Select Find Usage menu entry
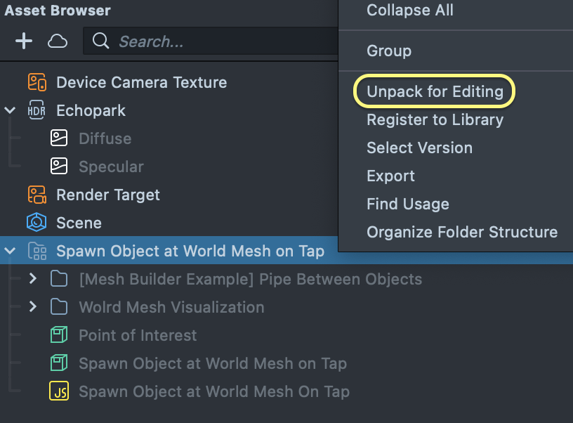This screenshot has width=573, height=423. coord(407,204)
